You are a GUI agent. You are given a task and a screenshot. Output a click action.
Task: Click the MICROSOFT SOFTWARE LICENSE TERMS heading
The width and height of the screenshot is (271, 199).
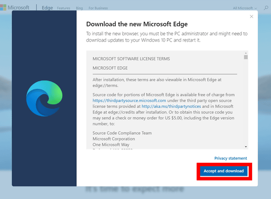131,59
